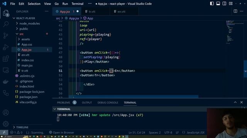Image resolution: width=247 pixels, height=138 pixels.
Task: Open the Go menu
Action: pyautogui.click(x=57, y=4)
